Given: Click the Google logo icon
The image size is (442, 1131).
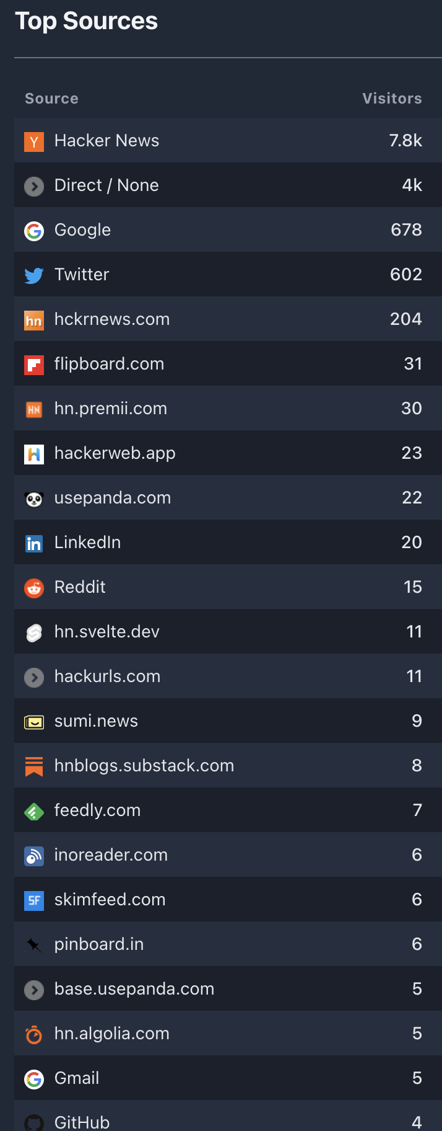Looking at the screenshot, I should 34,231.
